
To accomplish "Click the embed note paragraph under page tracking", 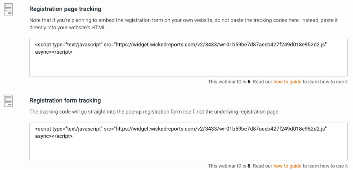I will [184, 24].
